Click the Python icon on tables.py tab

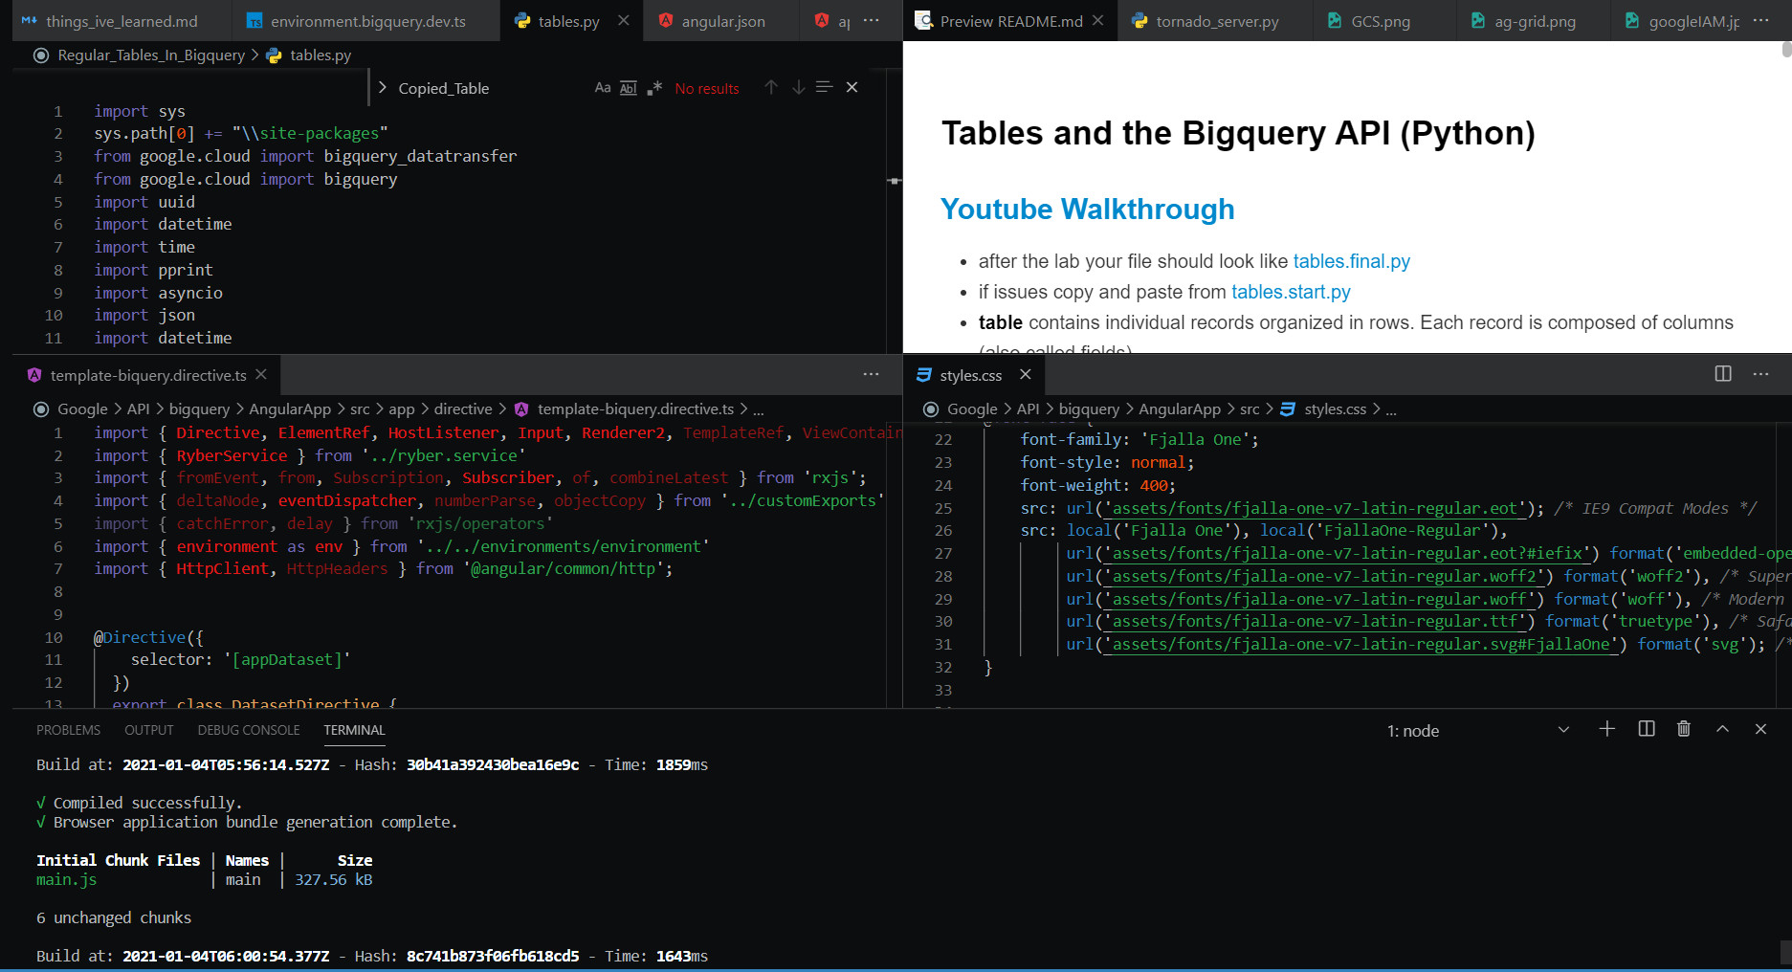coord(522,21)
